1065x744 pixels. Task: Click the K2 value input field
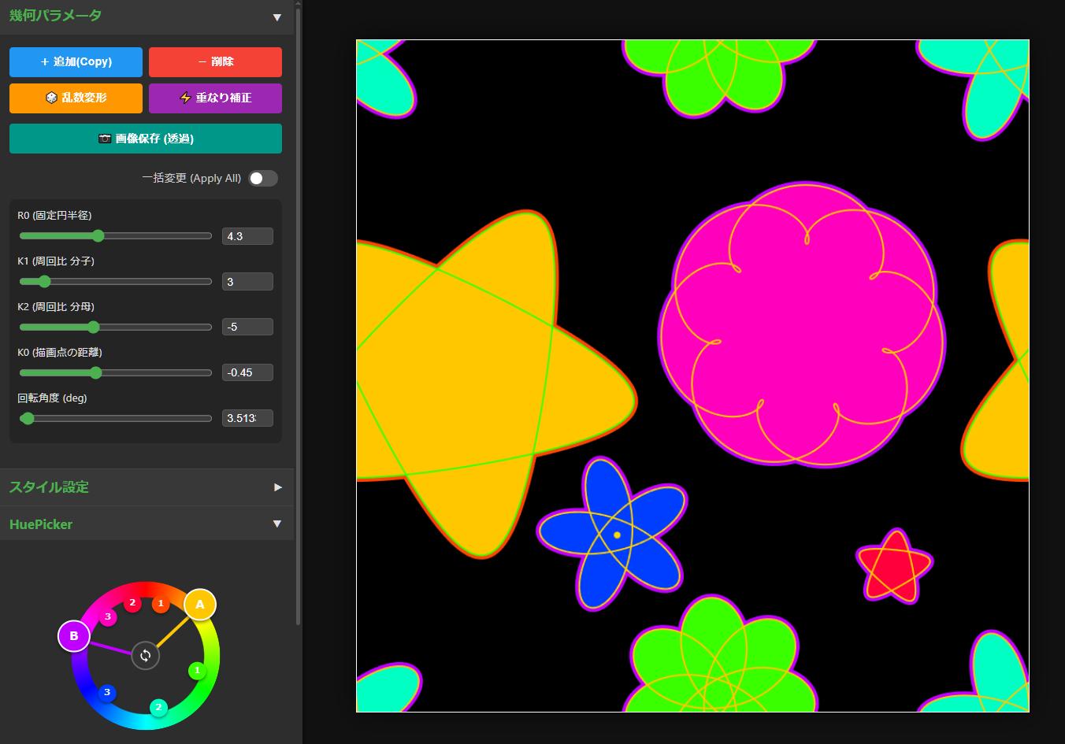pyautogui.click(x=247, y=327)
